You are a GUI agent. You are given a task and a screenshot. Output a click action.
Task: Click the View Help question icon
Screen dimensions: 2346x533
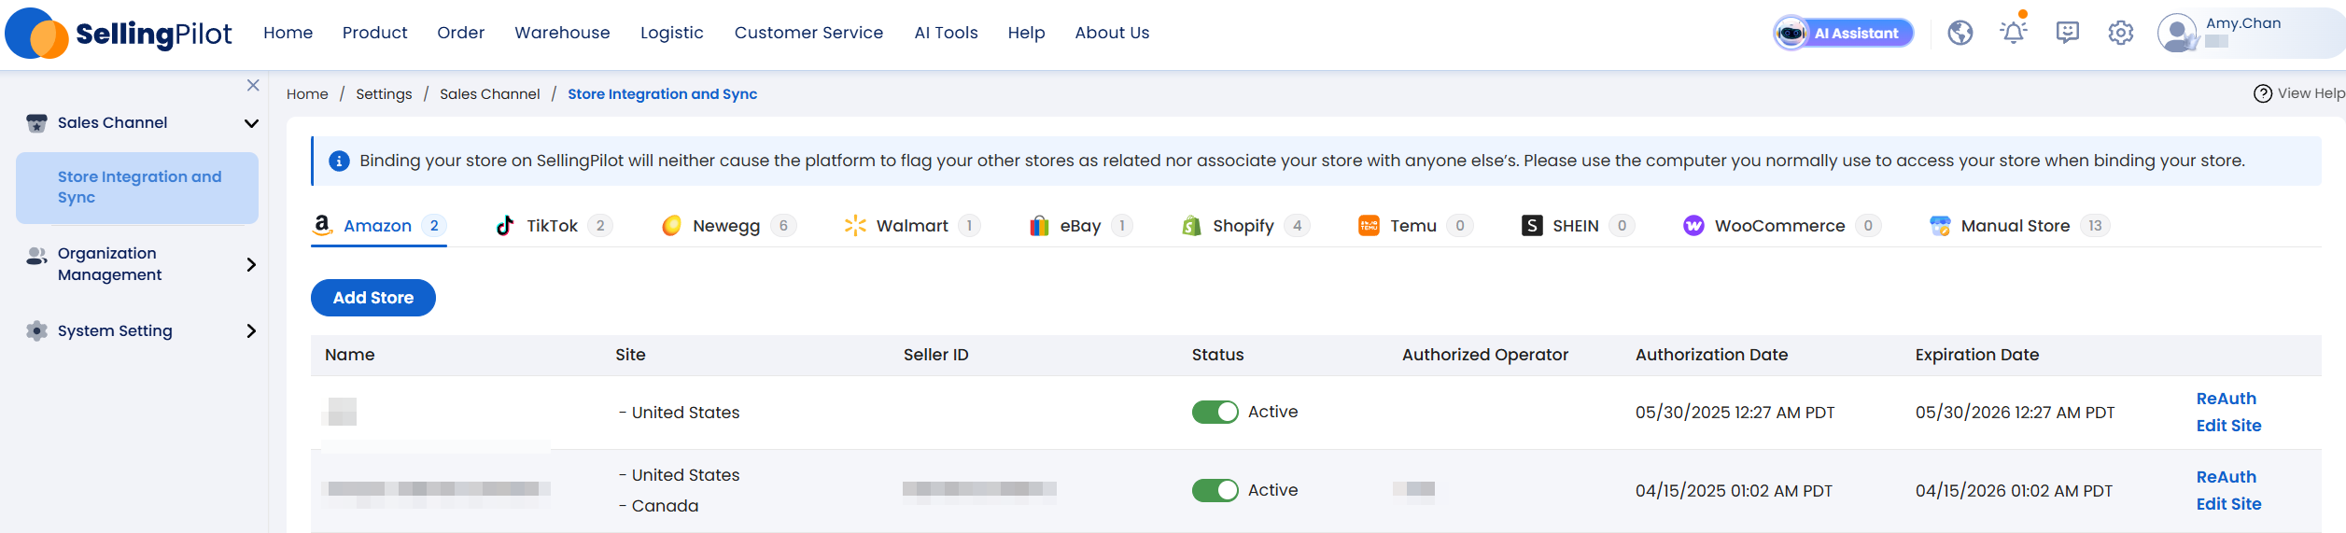(2263, 93)
